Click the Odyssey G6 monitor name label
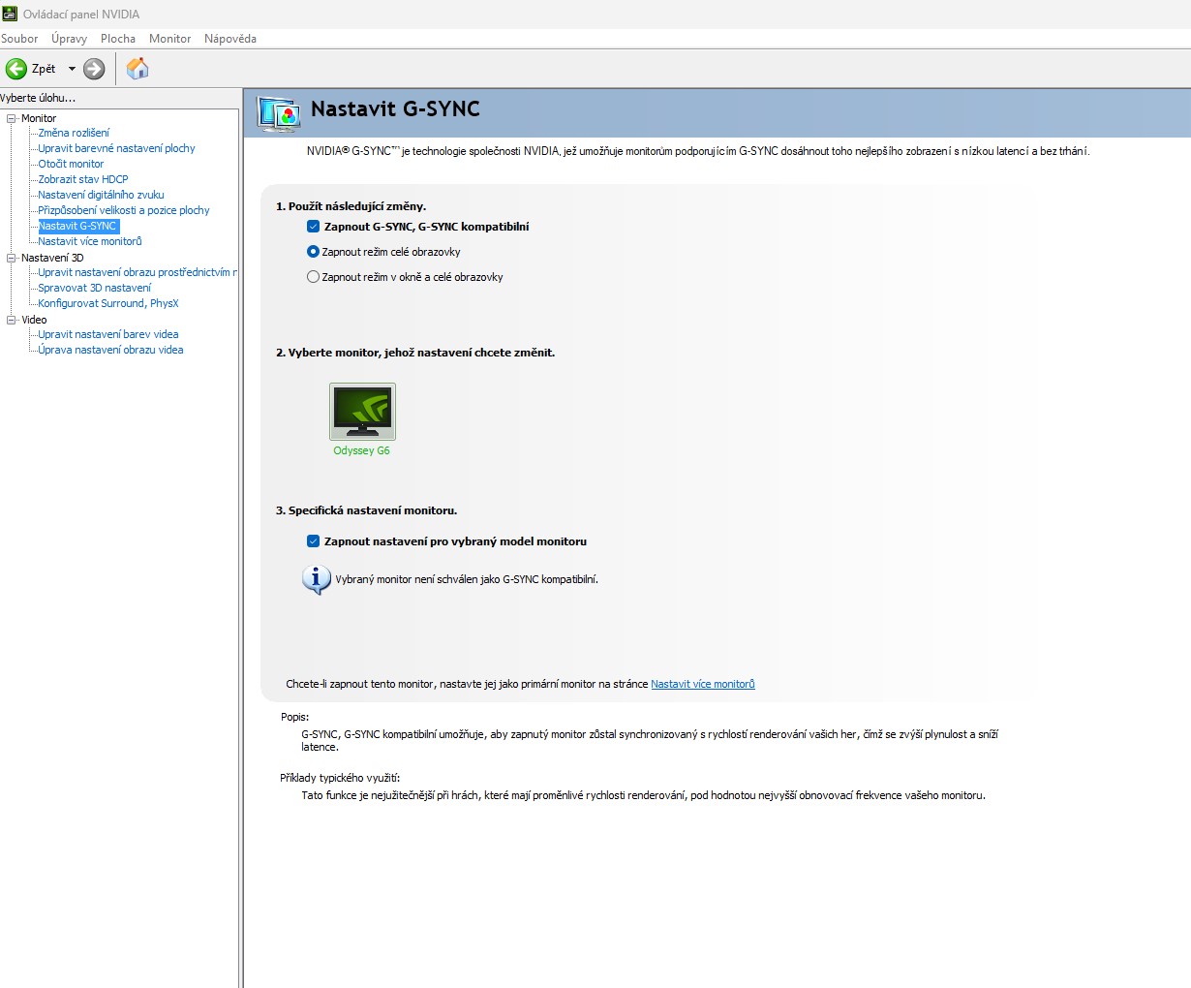1191x988 pixels. point(362,450)
